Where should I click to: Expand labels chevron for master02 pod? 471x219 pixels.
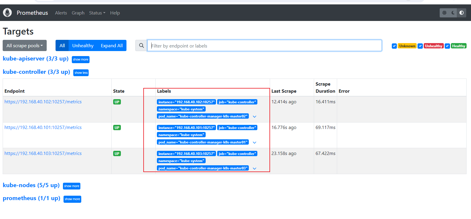pos(254,117)
